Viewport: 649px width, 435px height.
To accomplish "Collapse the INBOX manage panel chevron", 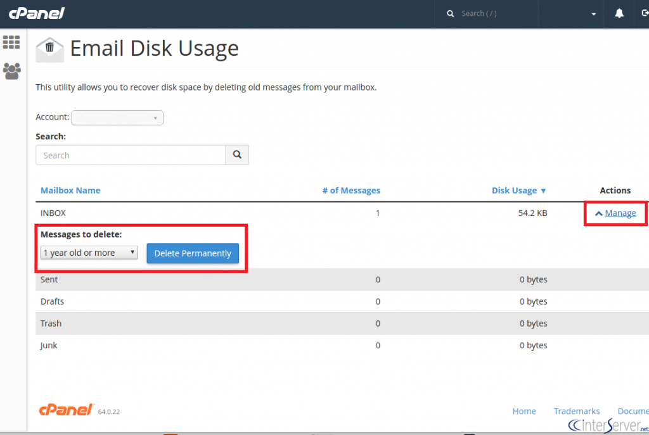I will (x=598, y=213).
